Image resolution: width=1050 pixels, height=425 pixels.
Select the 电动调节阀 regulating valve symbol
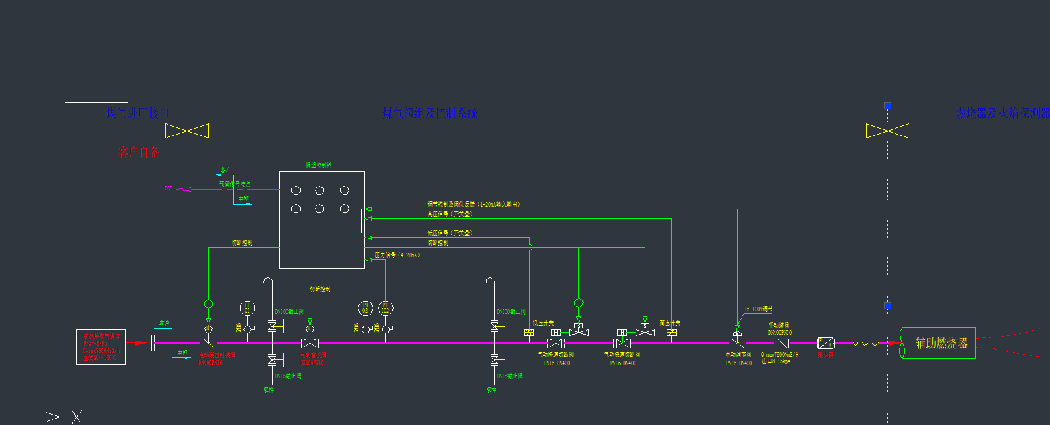(x=737, y=339)
